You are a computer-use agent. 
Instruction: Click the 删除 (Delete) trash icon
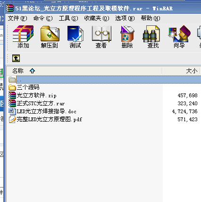click(x=127, y=37)
